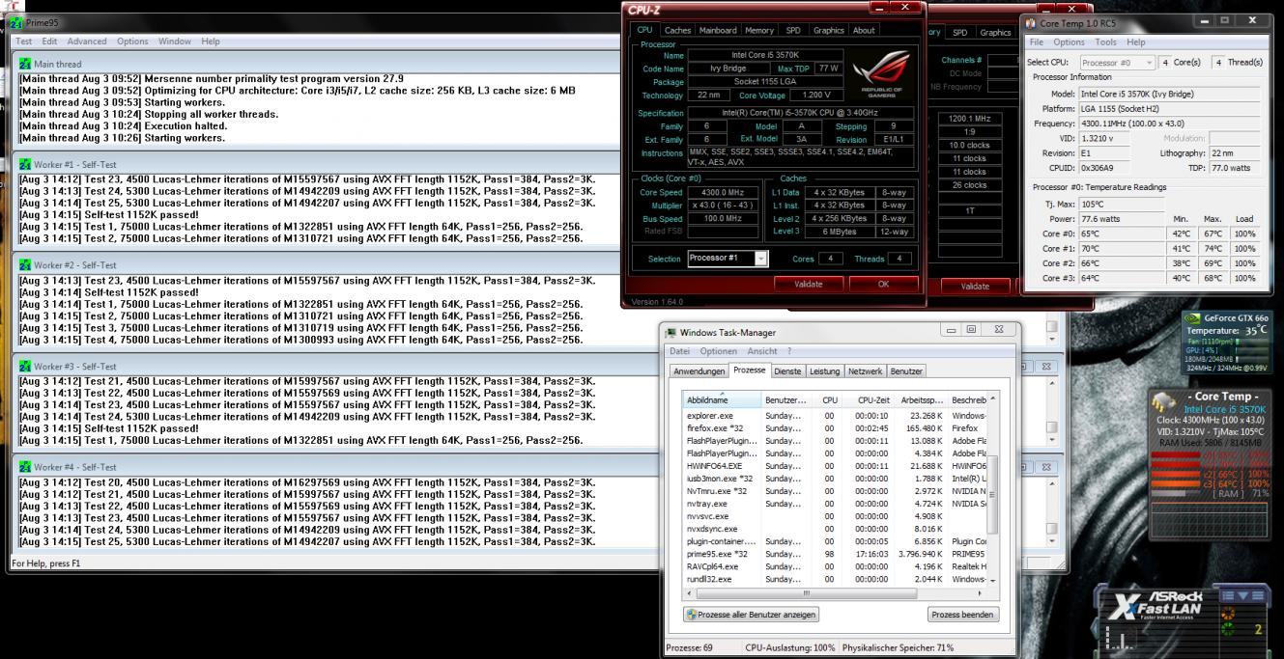Switch to Dienste tab in Task-Manager
The width and height of the screenshot is (1284, 659).
[788, 371]
